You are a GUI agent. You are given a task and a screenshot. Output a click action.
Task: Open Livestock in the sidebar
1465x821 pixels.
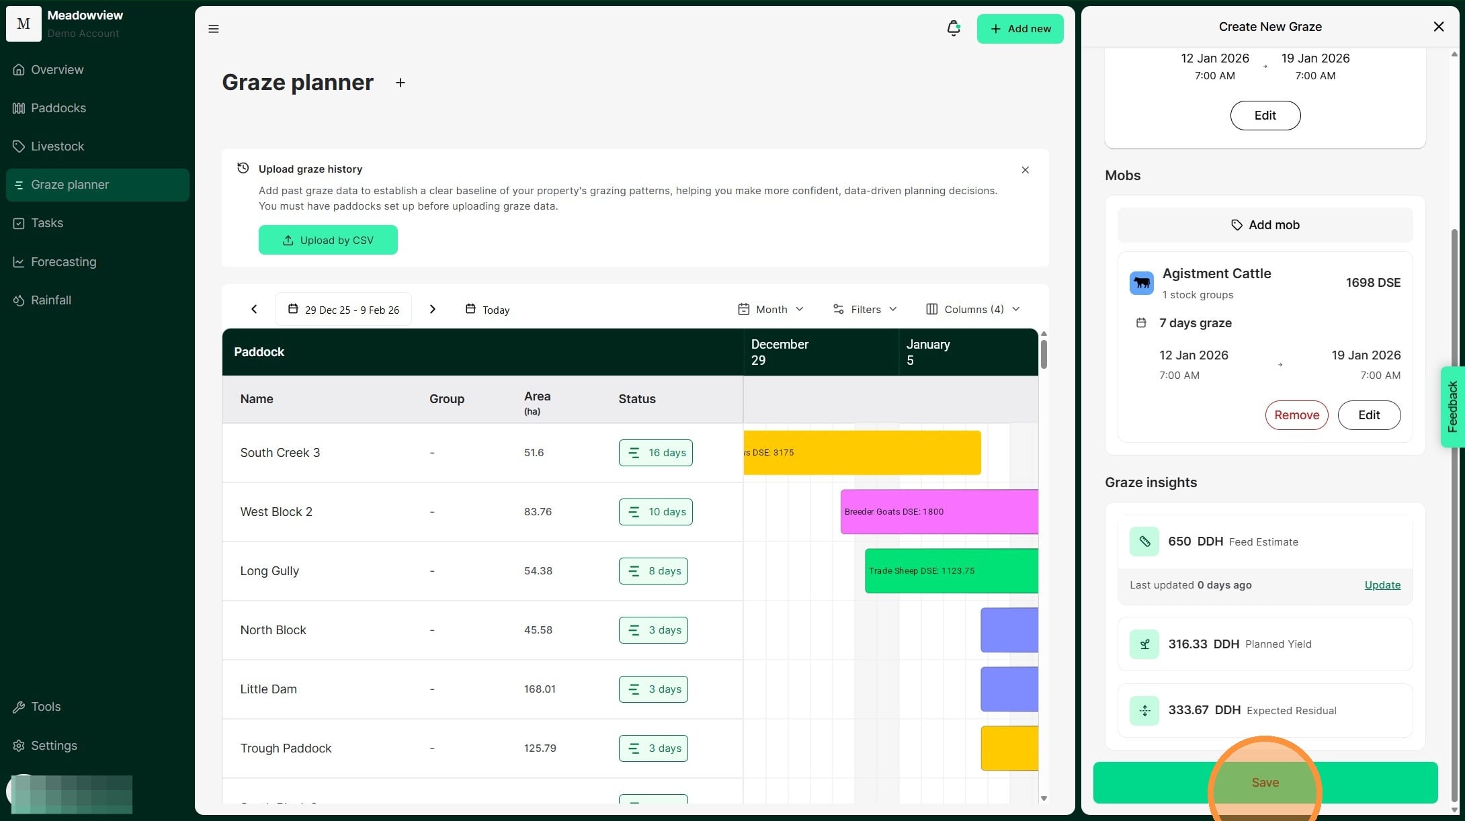pos(58,146)
